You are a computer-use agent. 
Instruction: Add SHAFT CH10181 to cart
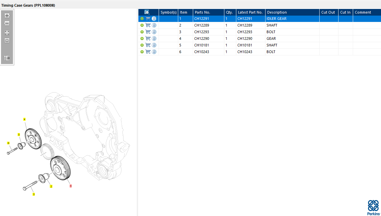(148, 45)
